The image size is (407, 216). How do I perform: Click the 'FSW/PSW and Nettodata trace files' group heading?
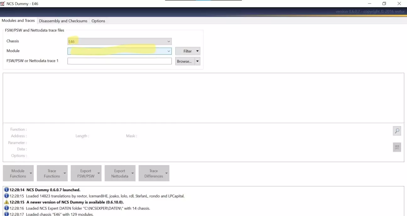pyautogui.click(x=35, y=30)
